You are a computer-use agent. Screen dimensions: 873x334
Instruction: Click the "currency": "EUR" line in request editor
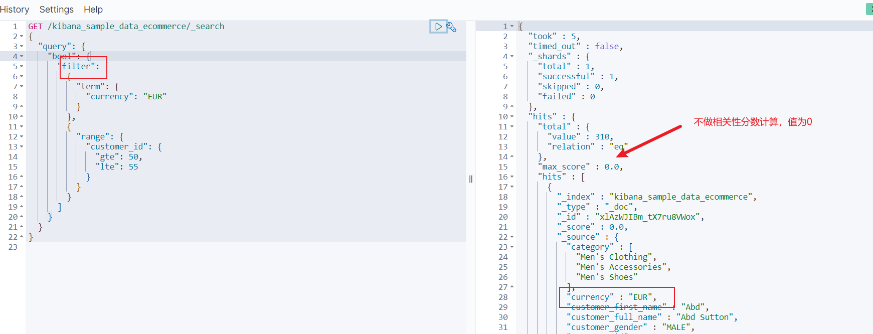click(x=126, y=97)
